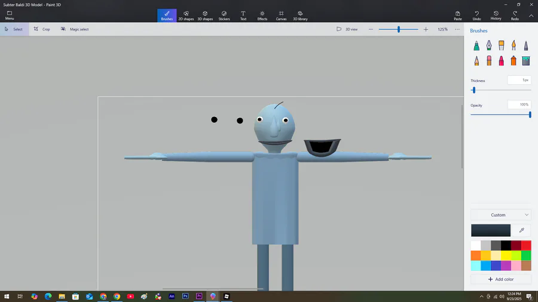This screenshot has width=538, height=302.
Task: Select the Pencil brush
Action: click(x=476, y=61)
